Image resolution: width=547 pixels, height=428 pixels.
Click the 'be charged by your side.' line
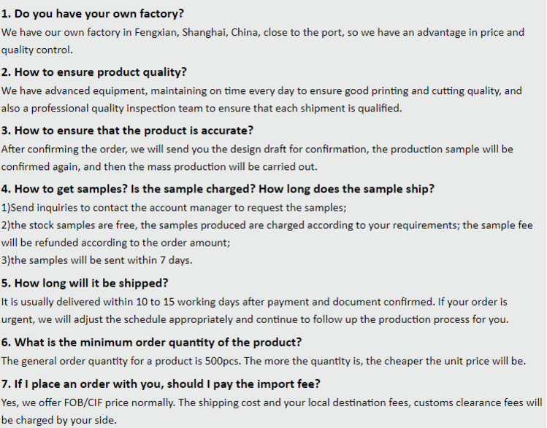[x=58, y=420]
